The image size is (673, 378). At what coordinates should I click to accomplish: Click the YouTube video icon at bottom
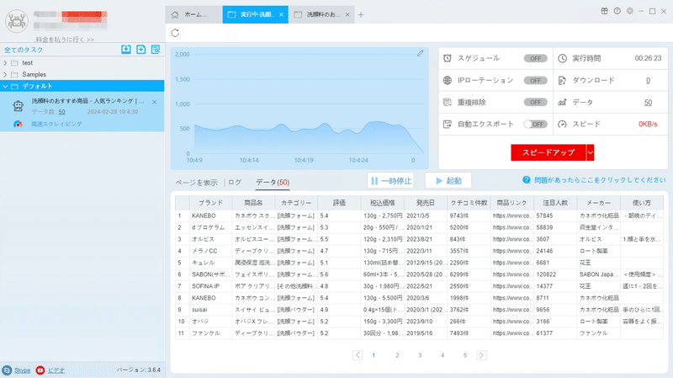tap(40, 370)
